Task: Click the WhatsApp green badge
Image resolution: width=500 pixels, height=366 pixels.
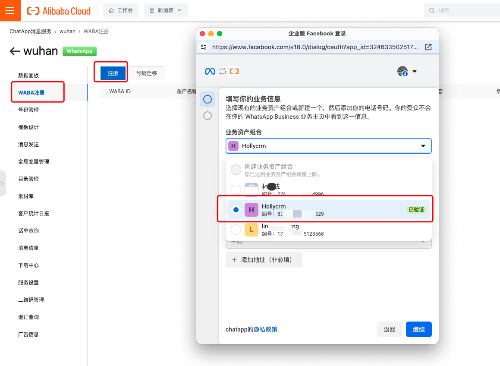Action: click(x=79, y=51)
